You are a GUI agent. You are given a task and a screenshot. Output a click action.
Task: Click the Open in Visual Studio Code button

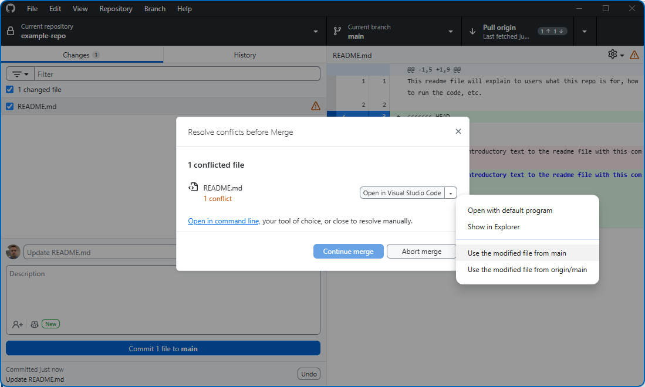point(402,193)
